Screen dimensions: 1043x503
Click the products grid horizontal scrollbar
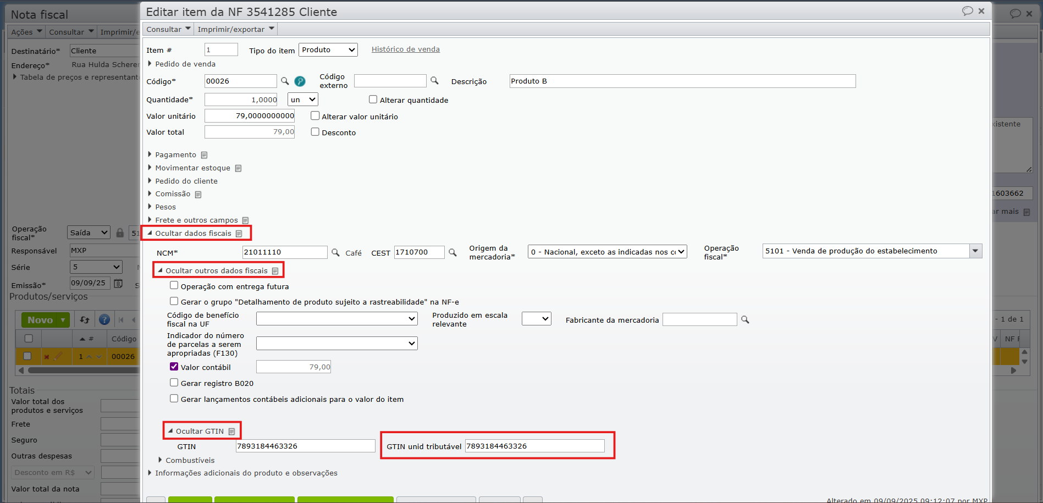point(82,371)
